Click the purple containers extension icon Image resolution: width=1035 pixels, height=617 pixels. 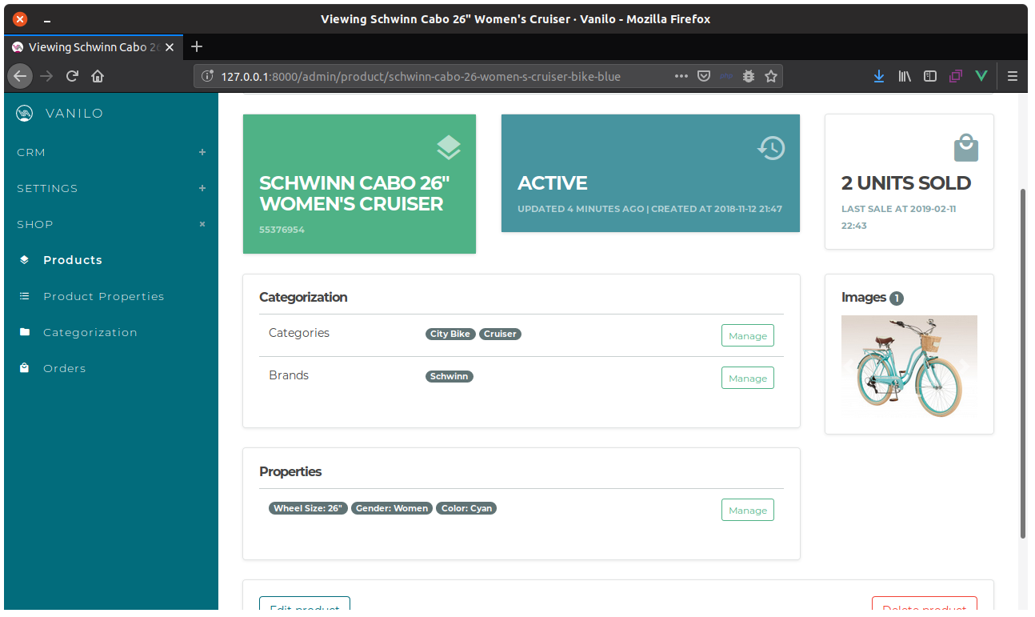956,76
